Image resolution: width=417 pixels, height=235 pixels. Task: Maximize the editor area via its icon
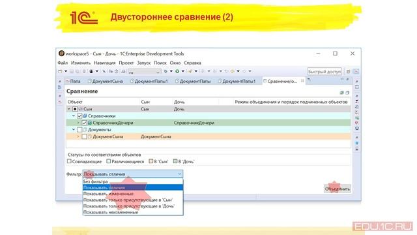(347, 80)
